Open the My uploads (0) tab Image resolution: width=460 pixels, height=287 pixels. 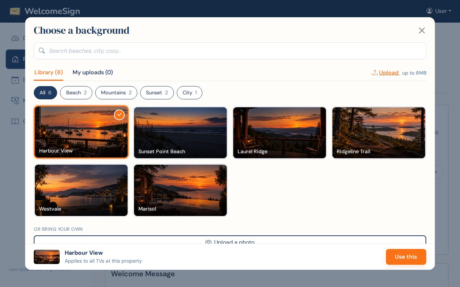[93, 72]
